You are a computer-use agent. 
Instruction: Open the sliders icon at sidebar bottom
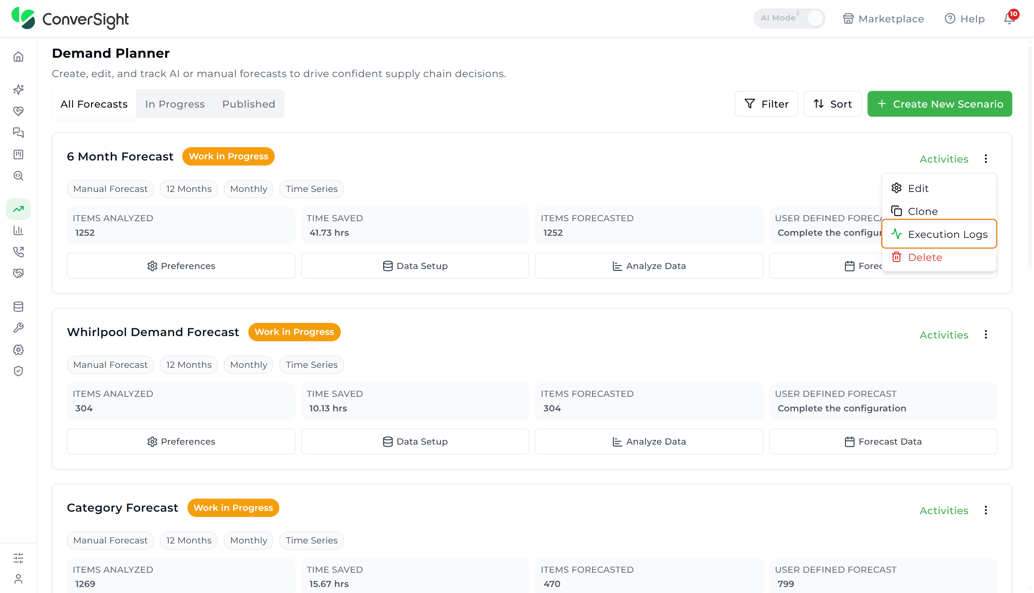pos(18,558)
